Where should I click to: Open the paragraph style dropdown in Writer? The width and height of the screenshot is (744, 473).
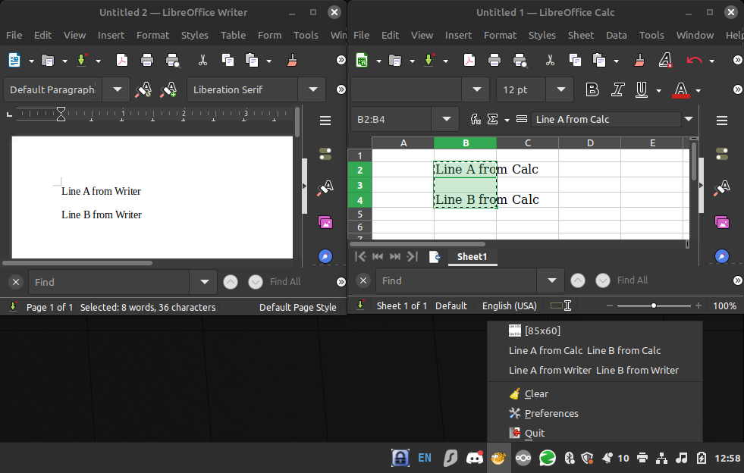pyautogui.click(x=116, y=89)
